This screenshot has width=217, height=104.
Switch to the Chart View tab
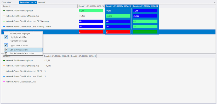(x=7, y=2)
